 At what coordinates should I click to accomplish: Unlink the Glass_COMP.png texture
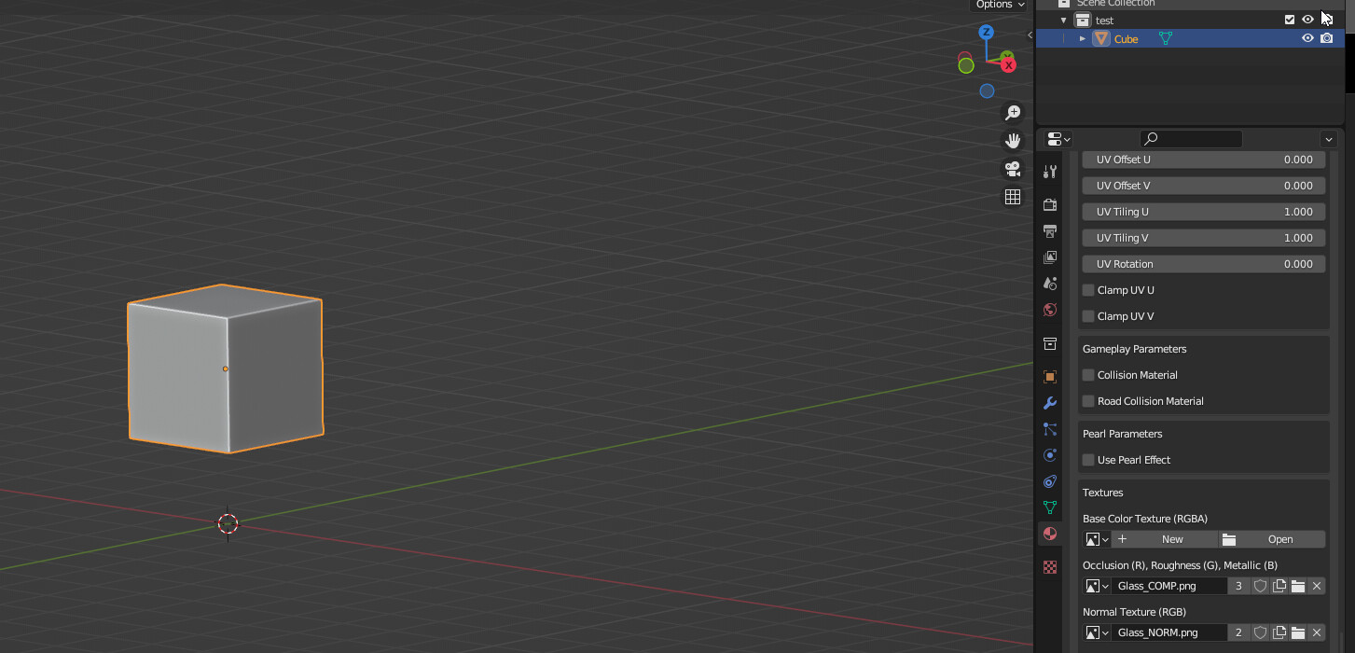click(1317, 586)
